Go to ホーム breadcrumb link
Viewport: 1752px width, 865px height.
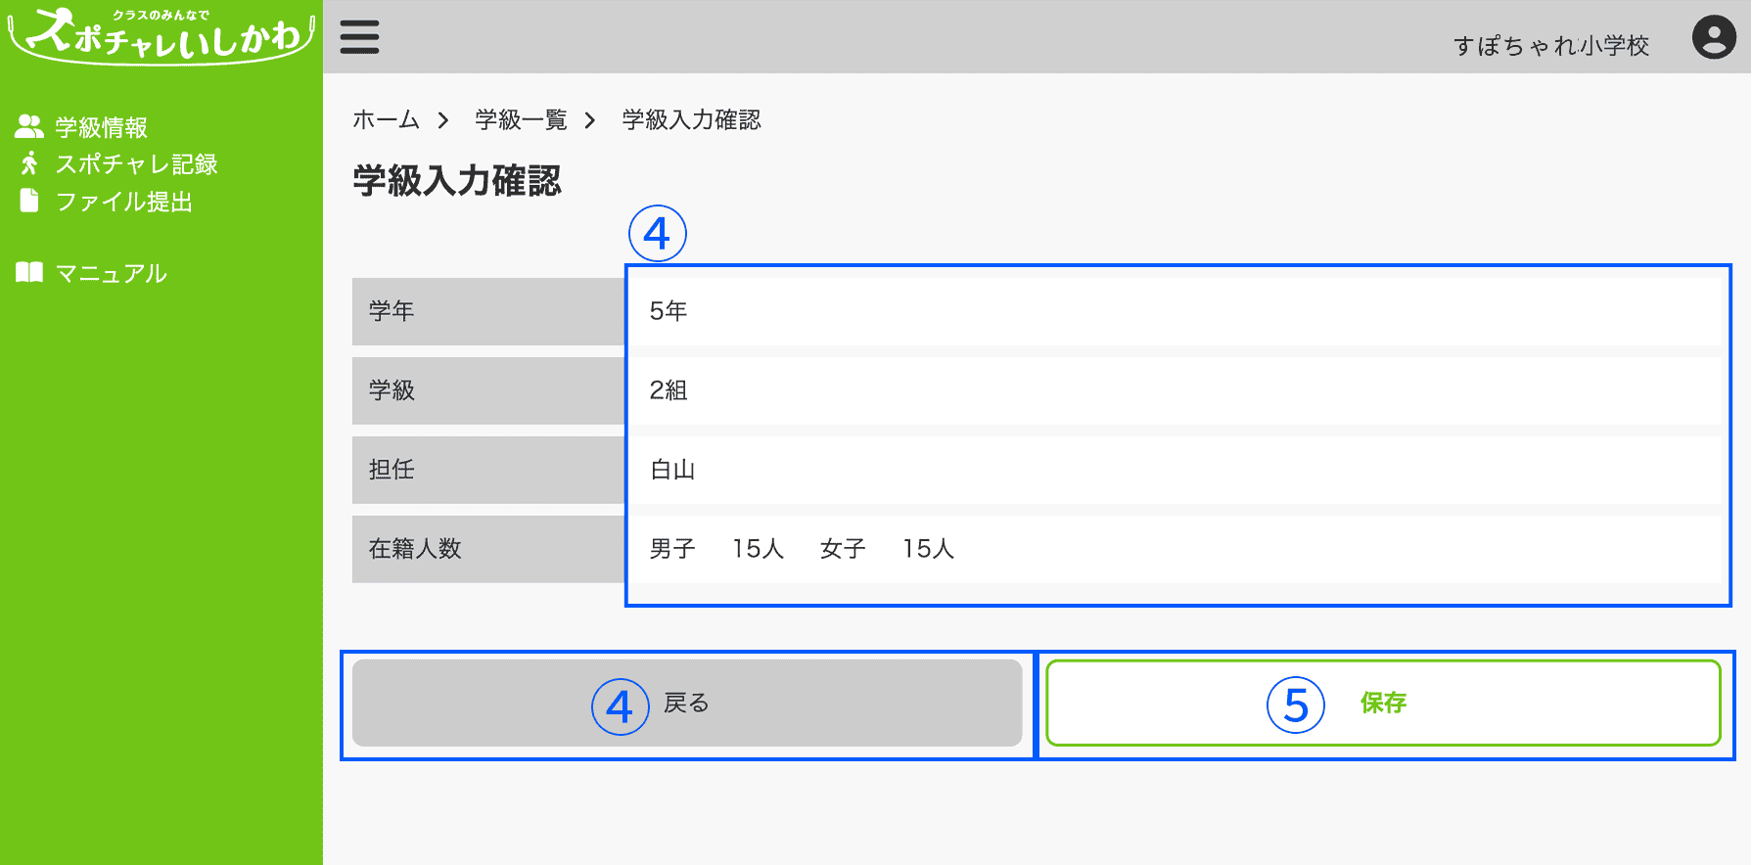click(386, 119)
